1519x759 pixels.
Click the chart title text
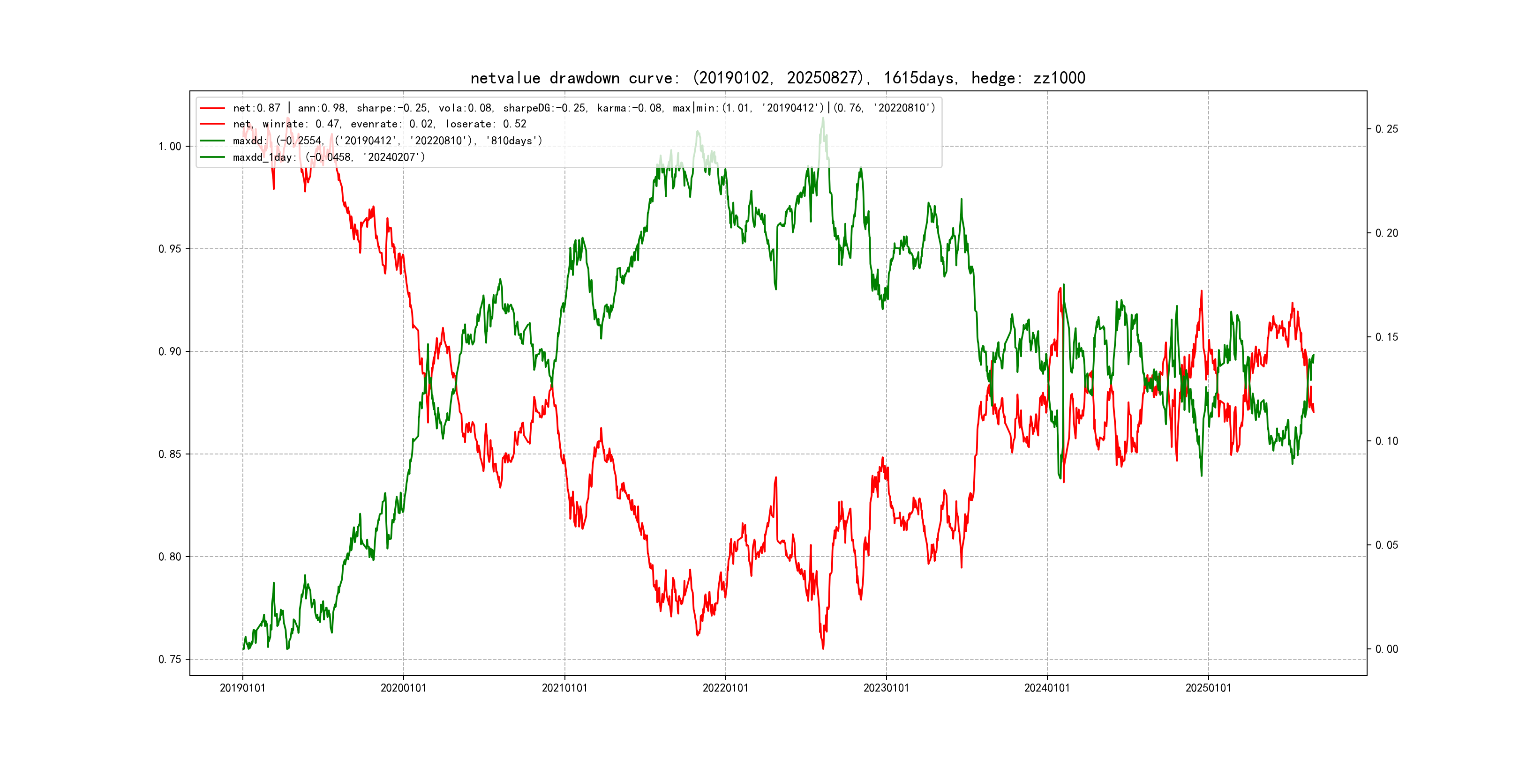coord(777,78)
